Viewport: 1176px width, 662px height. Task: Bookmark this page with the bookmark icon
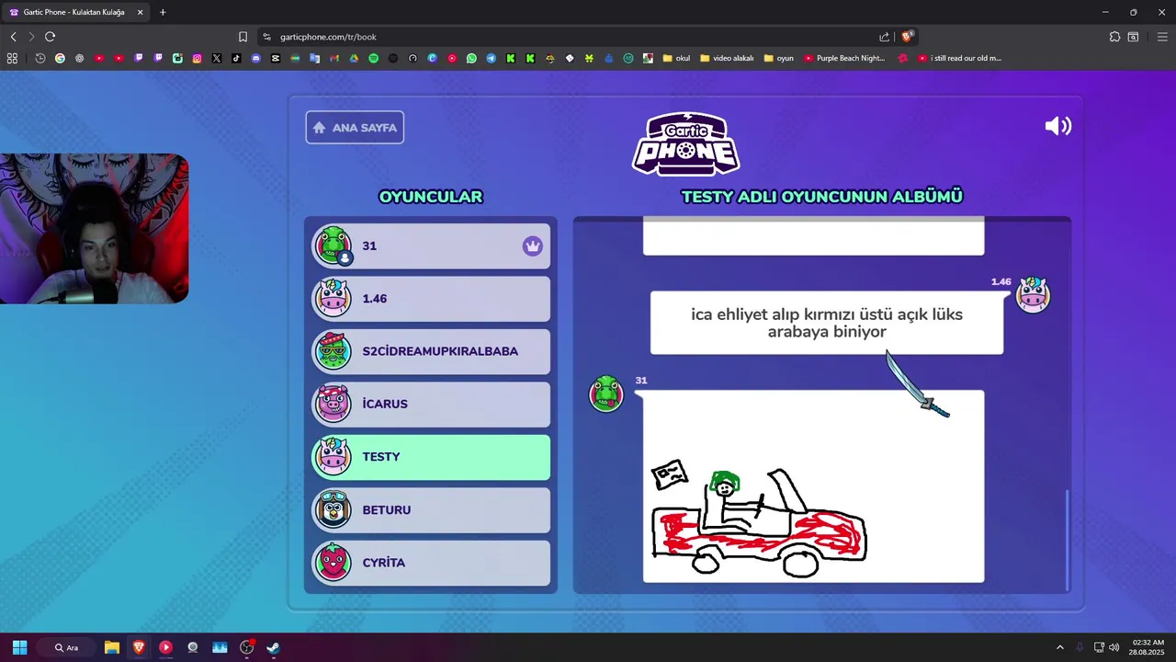[x=243, y=37]
